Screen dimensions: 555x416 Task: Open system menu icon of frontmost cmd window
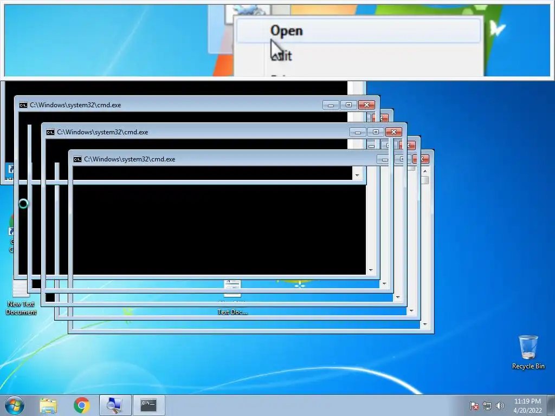click(x=77, y=159)
